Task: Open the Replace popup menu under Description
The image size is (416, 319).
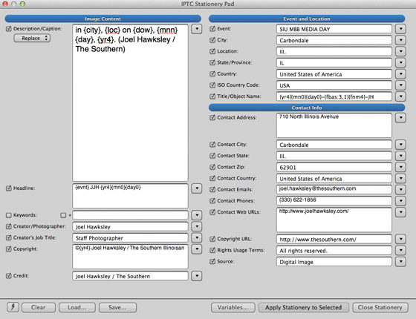Action: pyautogui.click(x=32, y=38)
